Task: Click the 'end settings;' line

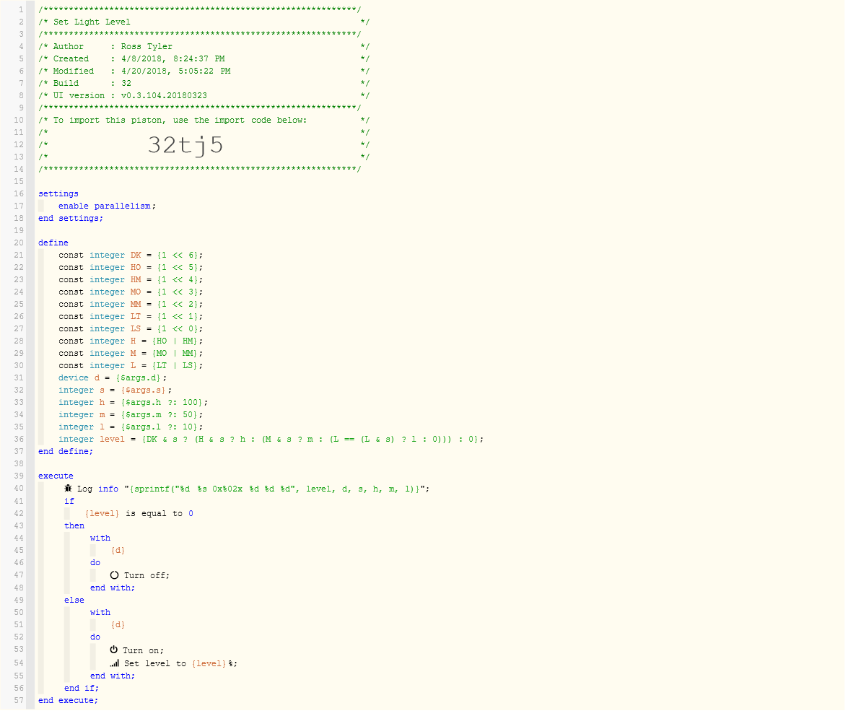Action: tap(71, 218)
